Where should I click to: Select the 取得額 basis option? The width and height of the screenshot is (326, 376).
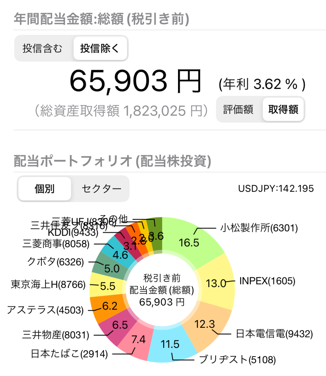[x=283, y=109]
